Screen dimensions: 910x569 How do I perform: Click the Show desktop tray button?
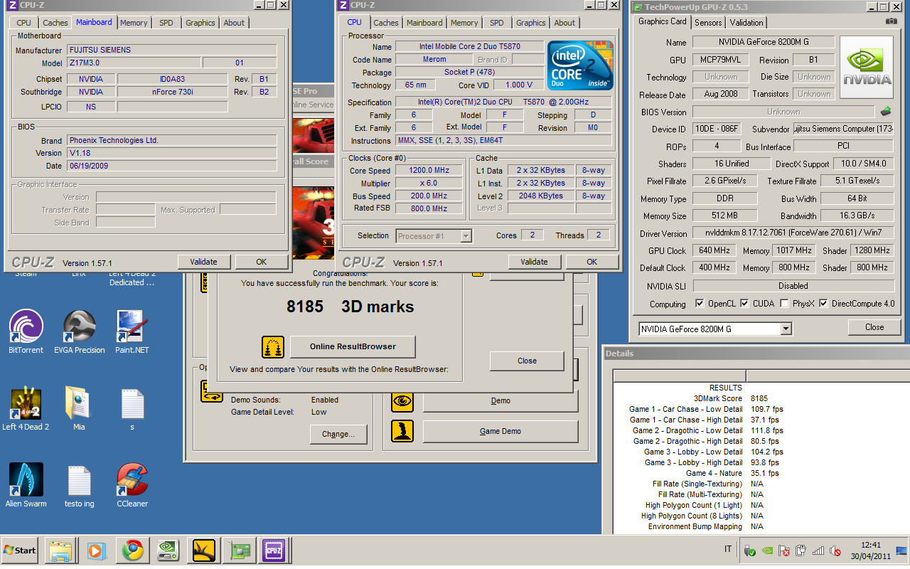pos(903,551)
